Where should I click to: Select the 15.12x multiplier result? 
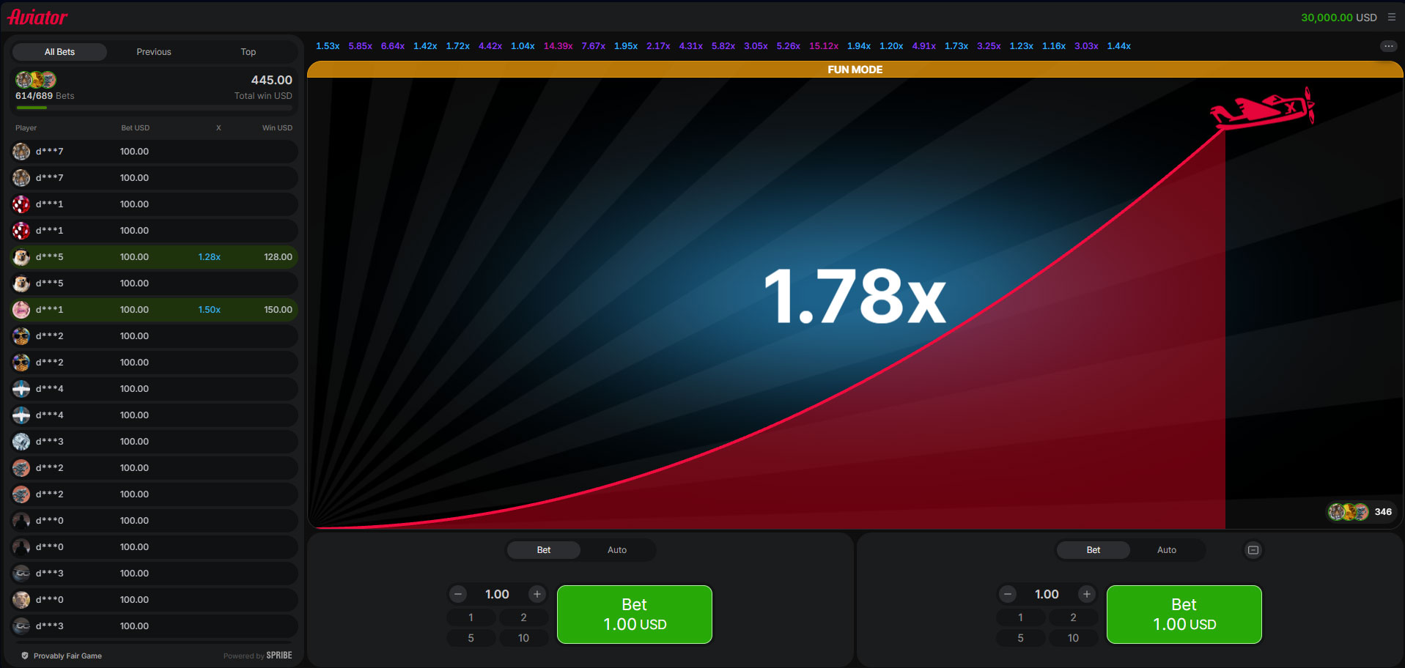click(x=823, y=46)
